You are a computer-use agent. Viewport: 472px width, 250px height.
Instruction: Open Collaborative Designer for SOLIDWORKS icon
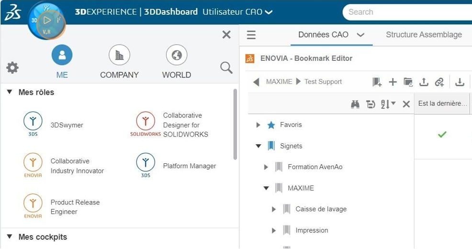click(x=146, y=124)
